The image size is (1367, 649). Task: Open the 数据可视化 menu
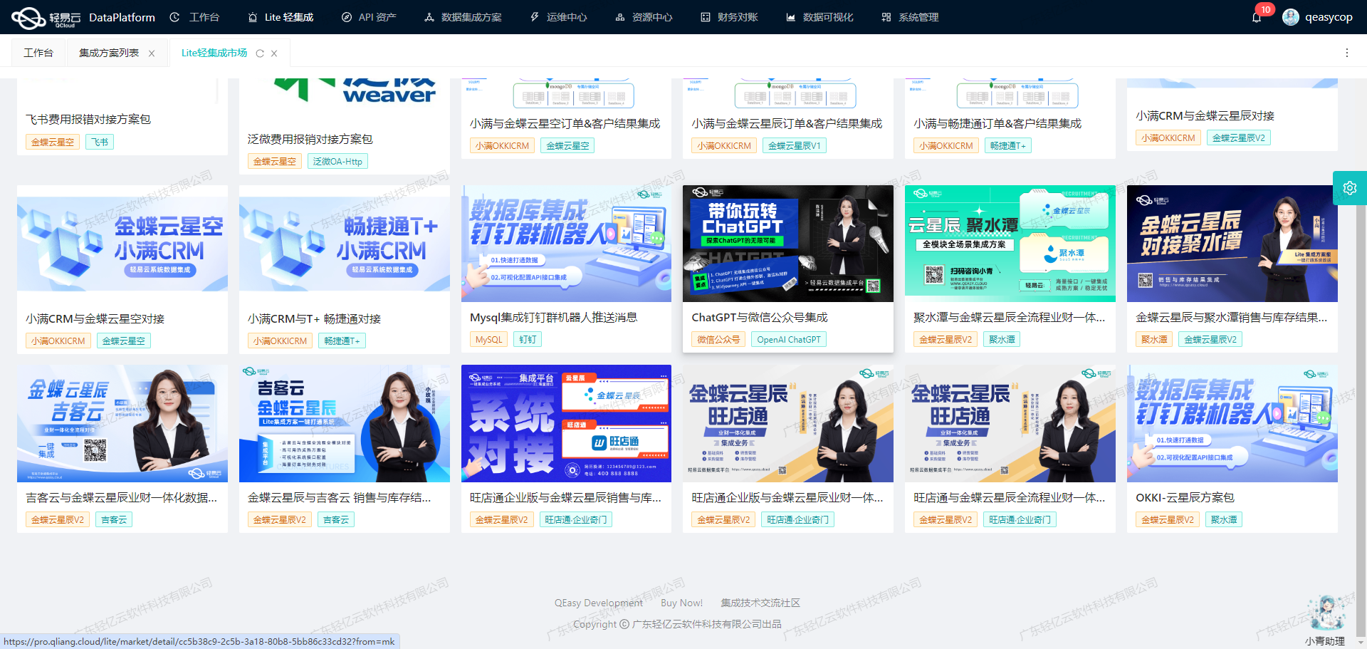click(819, 17)
